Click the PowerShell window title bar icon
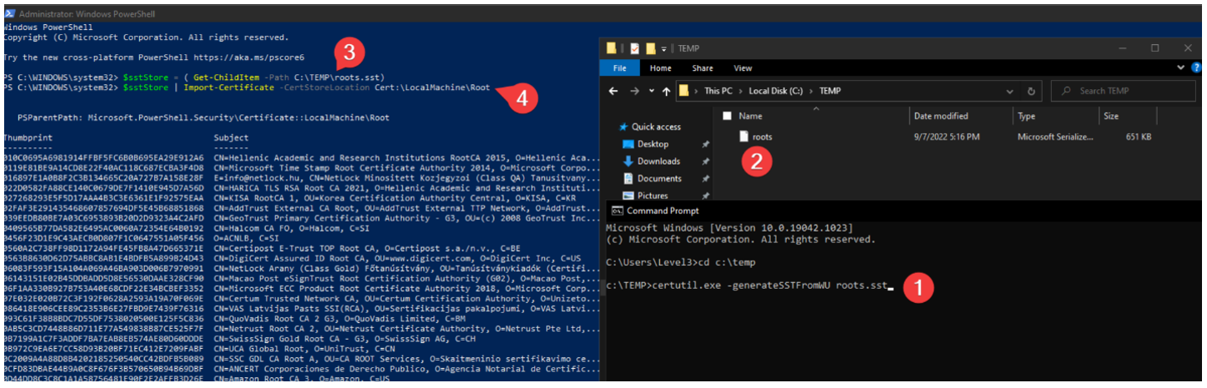The image size is (1207, 388). pos(8,14)
